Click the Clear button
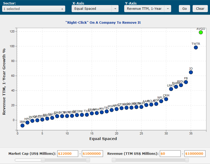Viewport: 210px width, 164px height. click(x=200, y=9)
